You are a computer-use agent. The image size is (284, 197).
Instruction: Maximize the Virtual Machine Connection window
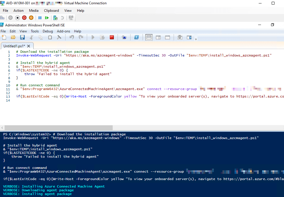(273, 3)
